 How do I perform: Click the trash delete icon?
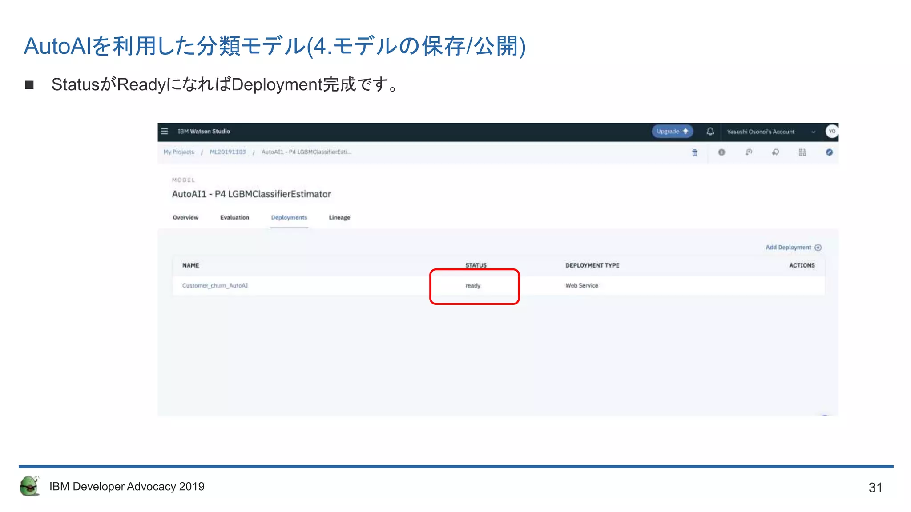694,152
